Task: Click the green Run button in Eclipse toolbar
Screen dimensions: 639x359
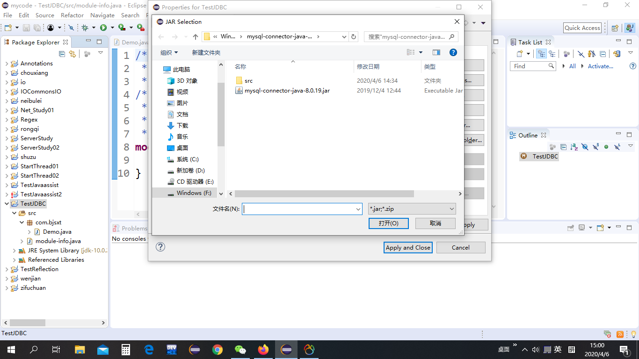Action: click(x=103, y=28)
